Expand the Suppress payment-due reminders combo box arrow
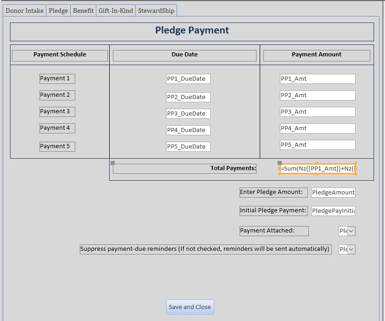385x321 pixels. pos(352,249)
